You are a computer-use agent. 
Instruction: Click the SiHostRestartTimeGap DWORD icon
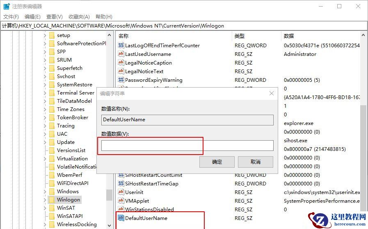pyautogui.click(x=121, y=184)
